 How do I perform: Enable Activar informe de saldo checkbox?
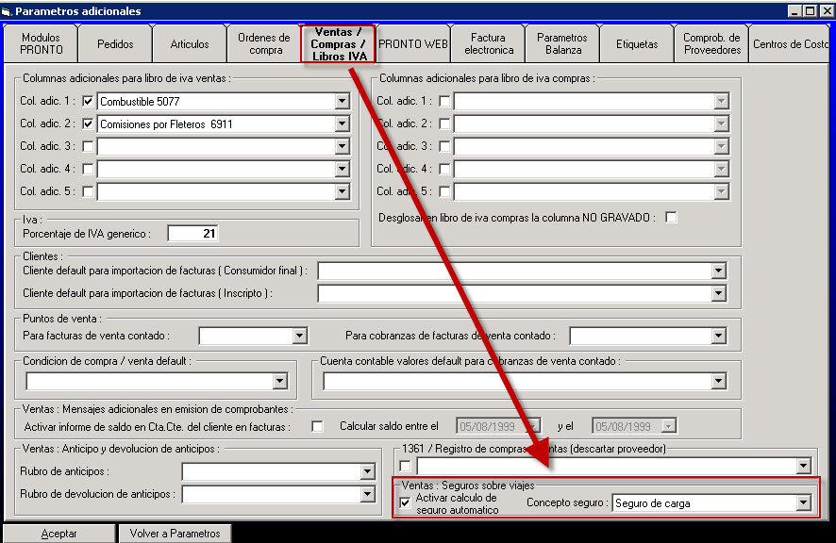317,426
